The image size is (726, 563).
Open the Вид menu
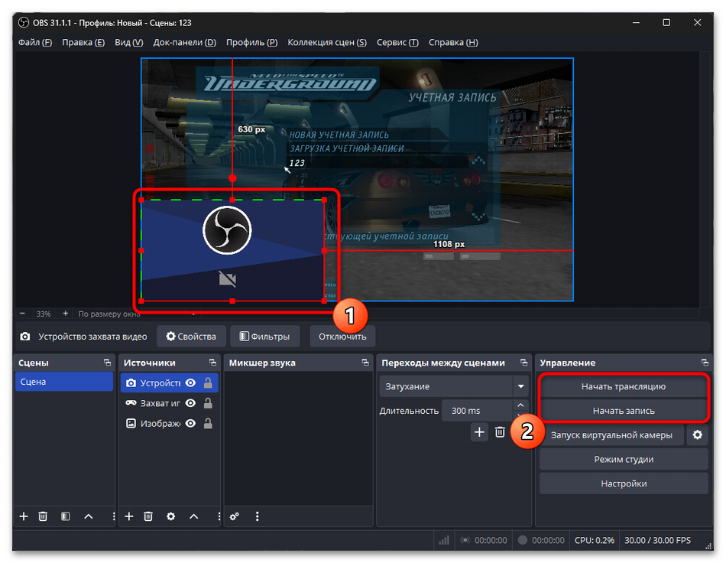tap(128, 42)
